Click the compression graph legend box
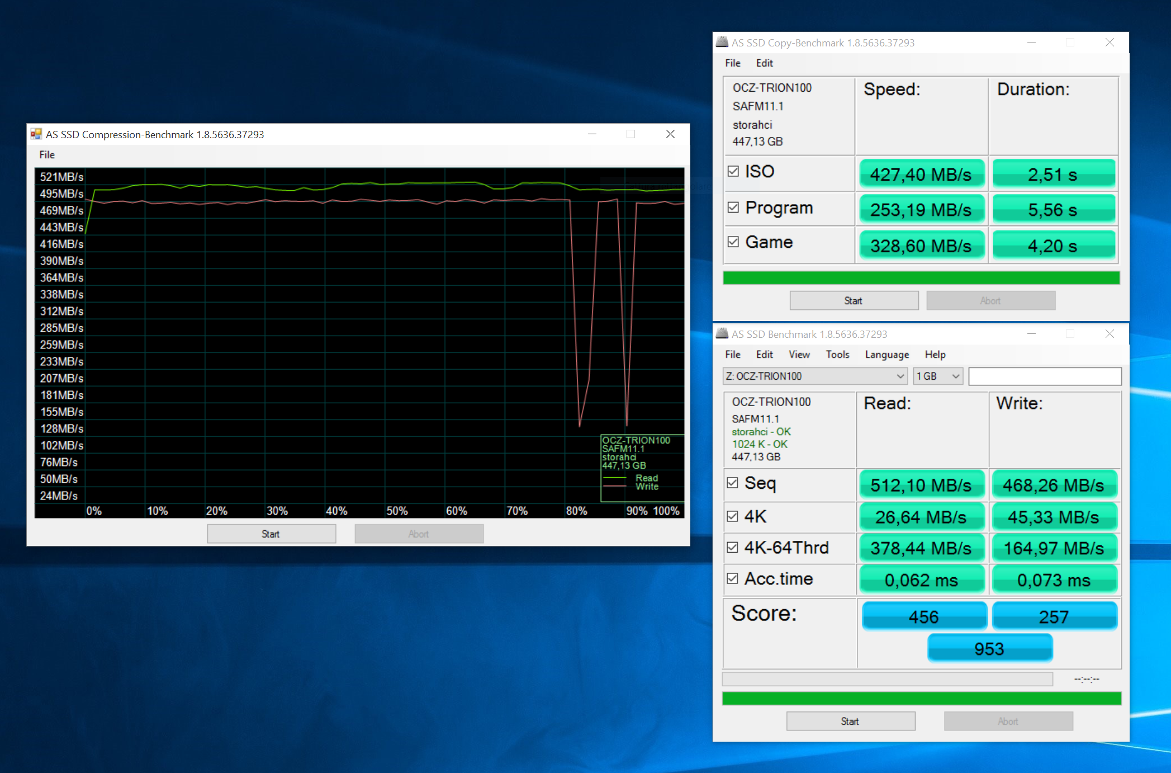Viewport: 1171px width, 773px height. pyautogui.click(x=642, y=468)
